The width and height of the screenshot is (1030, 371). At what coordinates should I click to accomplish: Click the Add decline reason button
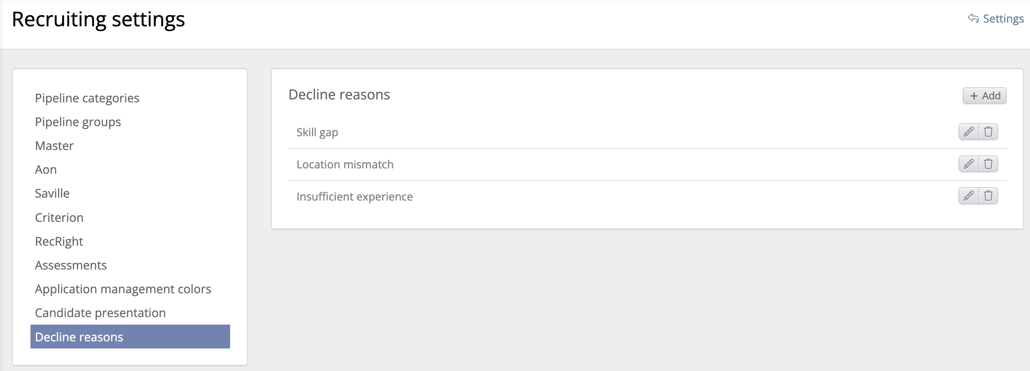coord(984,96)
